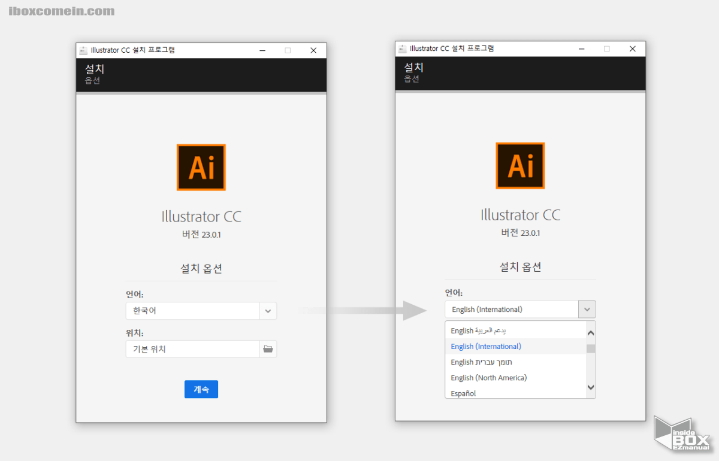719x461 pixels.
Task: Click the Ai logo in the left installer window
Action: 201,167
